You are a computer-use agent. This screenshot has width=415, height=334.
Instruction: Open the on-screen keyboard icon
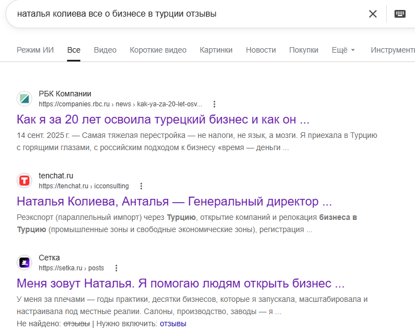click(399, 13)
